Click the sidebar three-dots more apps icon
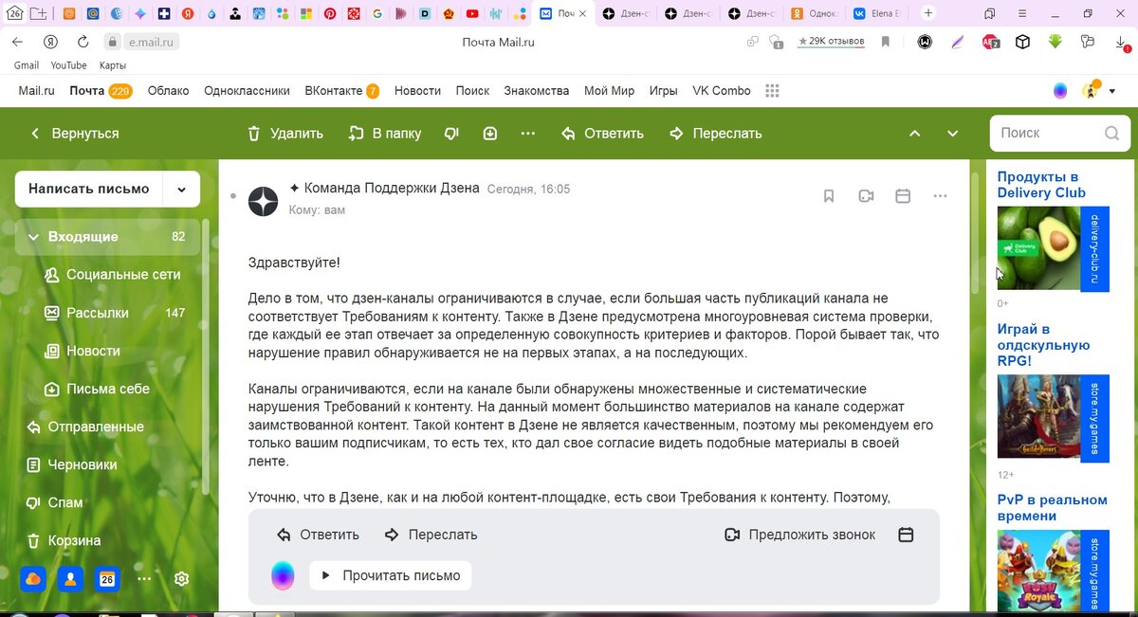1138x617 pixels. pos(144,578)
